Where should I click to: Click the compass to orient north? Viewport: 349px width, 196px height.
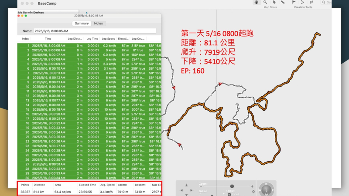(x=267, y=189)
